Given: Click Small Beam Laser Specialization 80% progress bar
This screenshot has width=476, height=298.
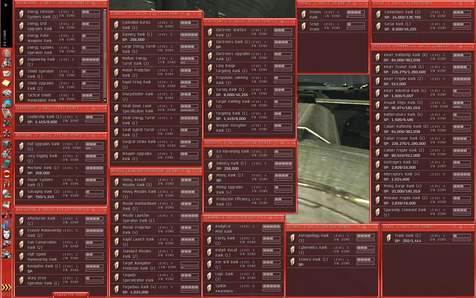Looking at the screenshot, I should 189,110.
